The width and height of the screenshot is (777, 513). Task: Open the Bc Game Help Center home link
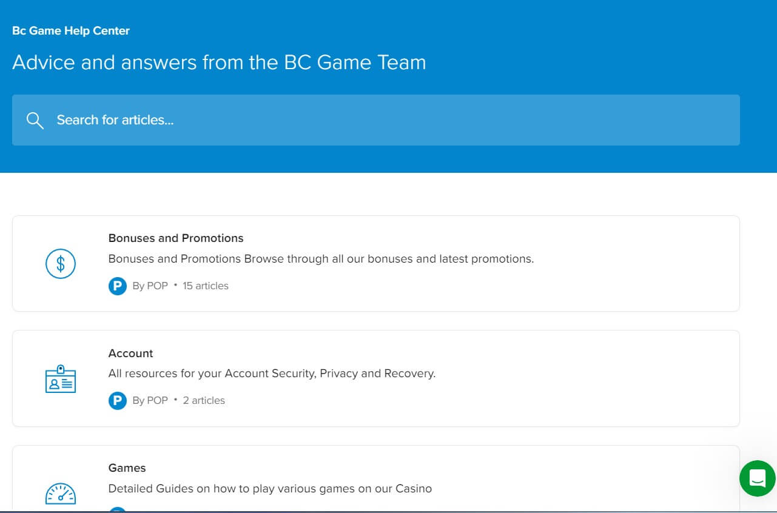point(71,30)
